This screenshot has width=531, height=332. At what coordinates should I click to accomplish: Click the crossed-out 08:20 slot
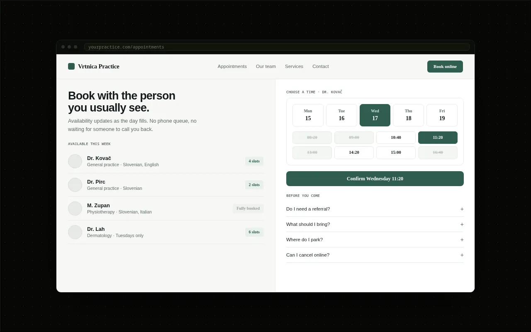312,138
